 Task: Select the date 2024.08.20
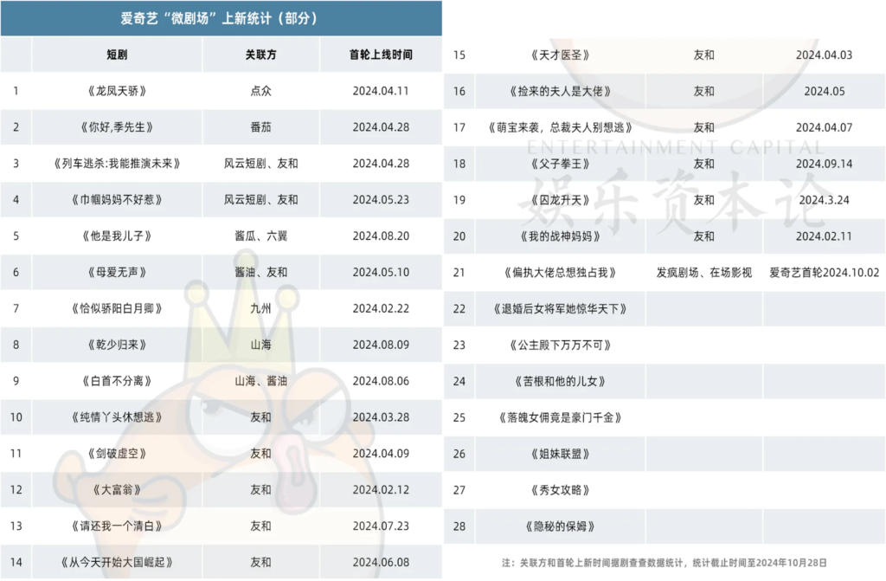381,236
